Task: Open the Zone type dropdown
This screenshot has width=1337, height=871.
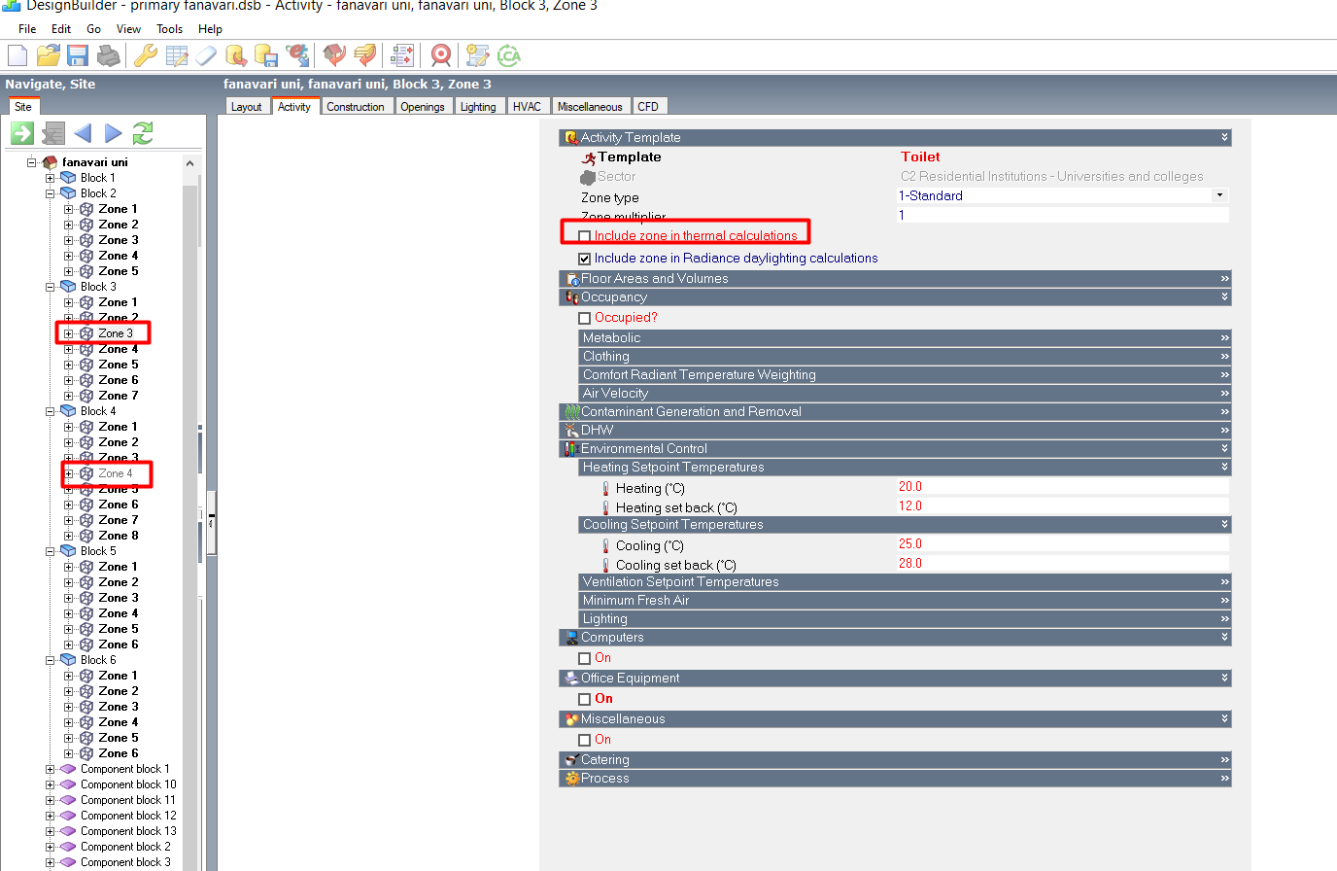Action: [1219, 195]
